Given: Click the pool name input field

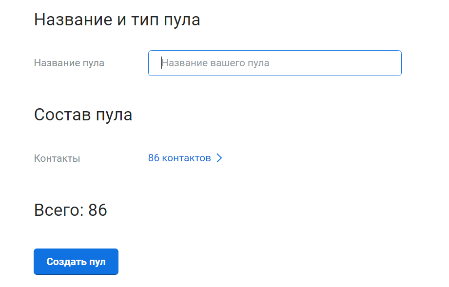Looking at the screenshot, I should 274,63.
